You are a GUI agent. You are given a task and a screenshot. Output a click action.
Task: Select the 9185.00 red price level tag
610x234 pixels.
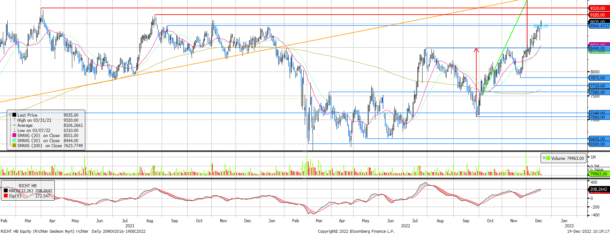(x=598, y=15)
